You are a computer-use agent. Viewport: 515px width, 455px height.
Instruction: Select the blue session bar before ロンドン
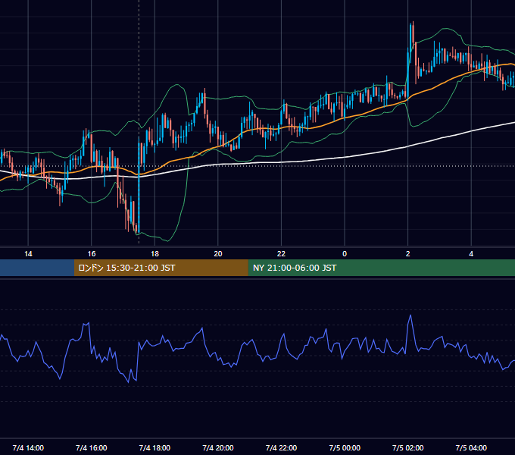pyautogui.click(x=37, y=268)
